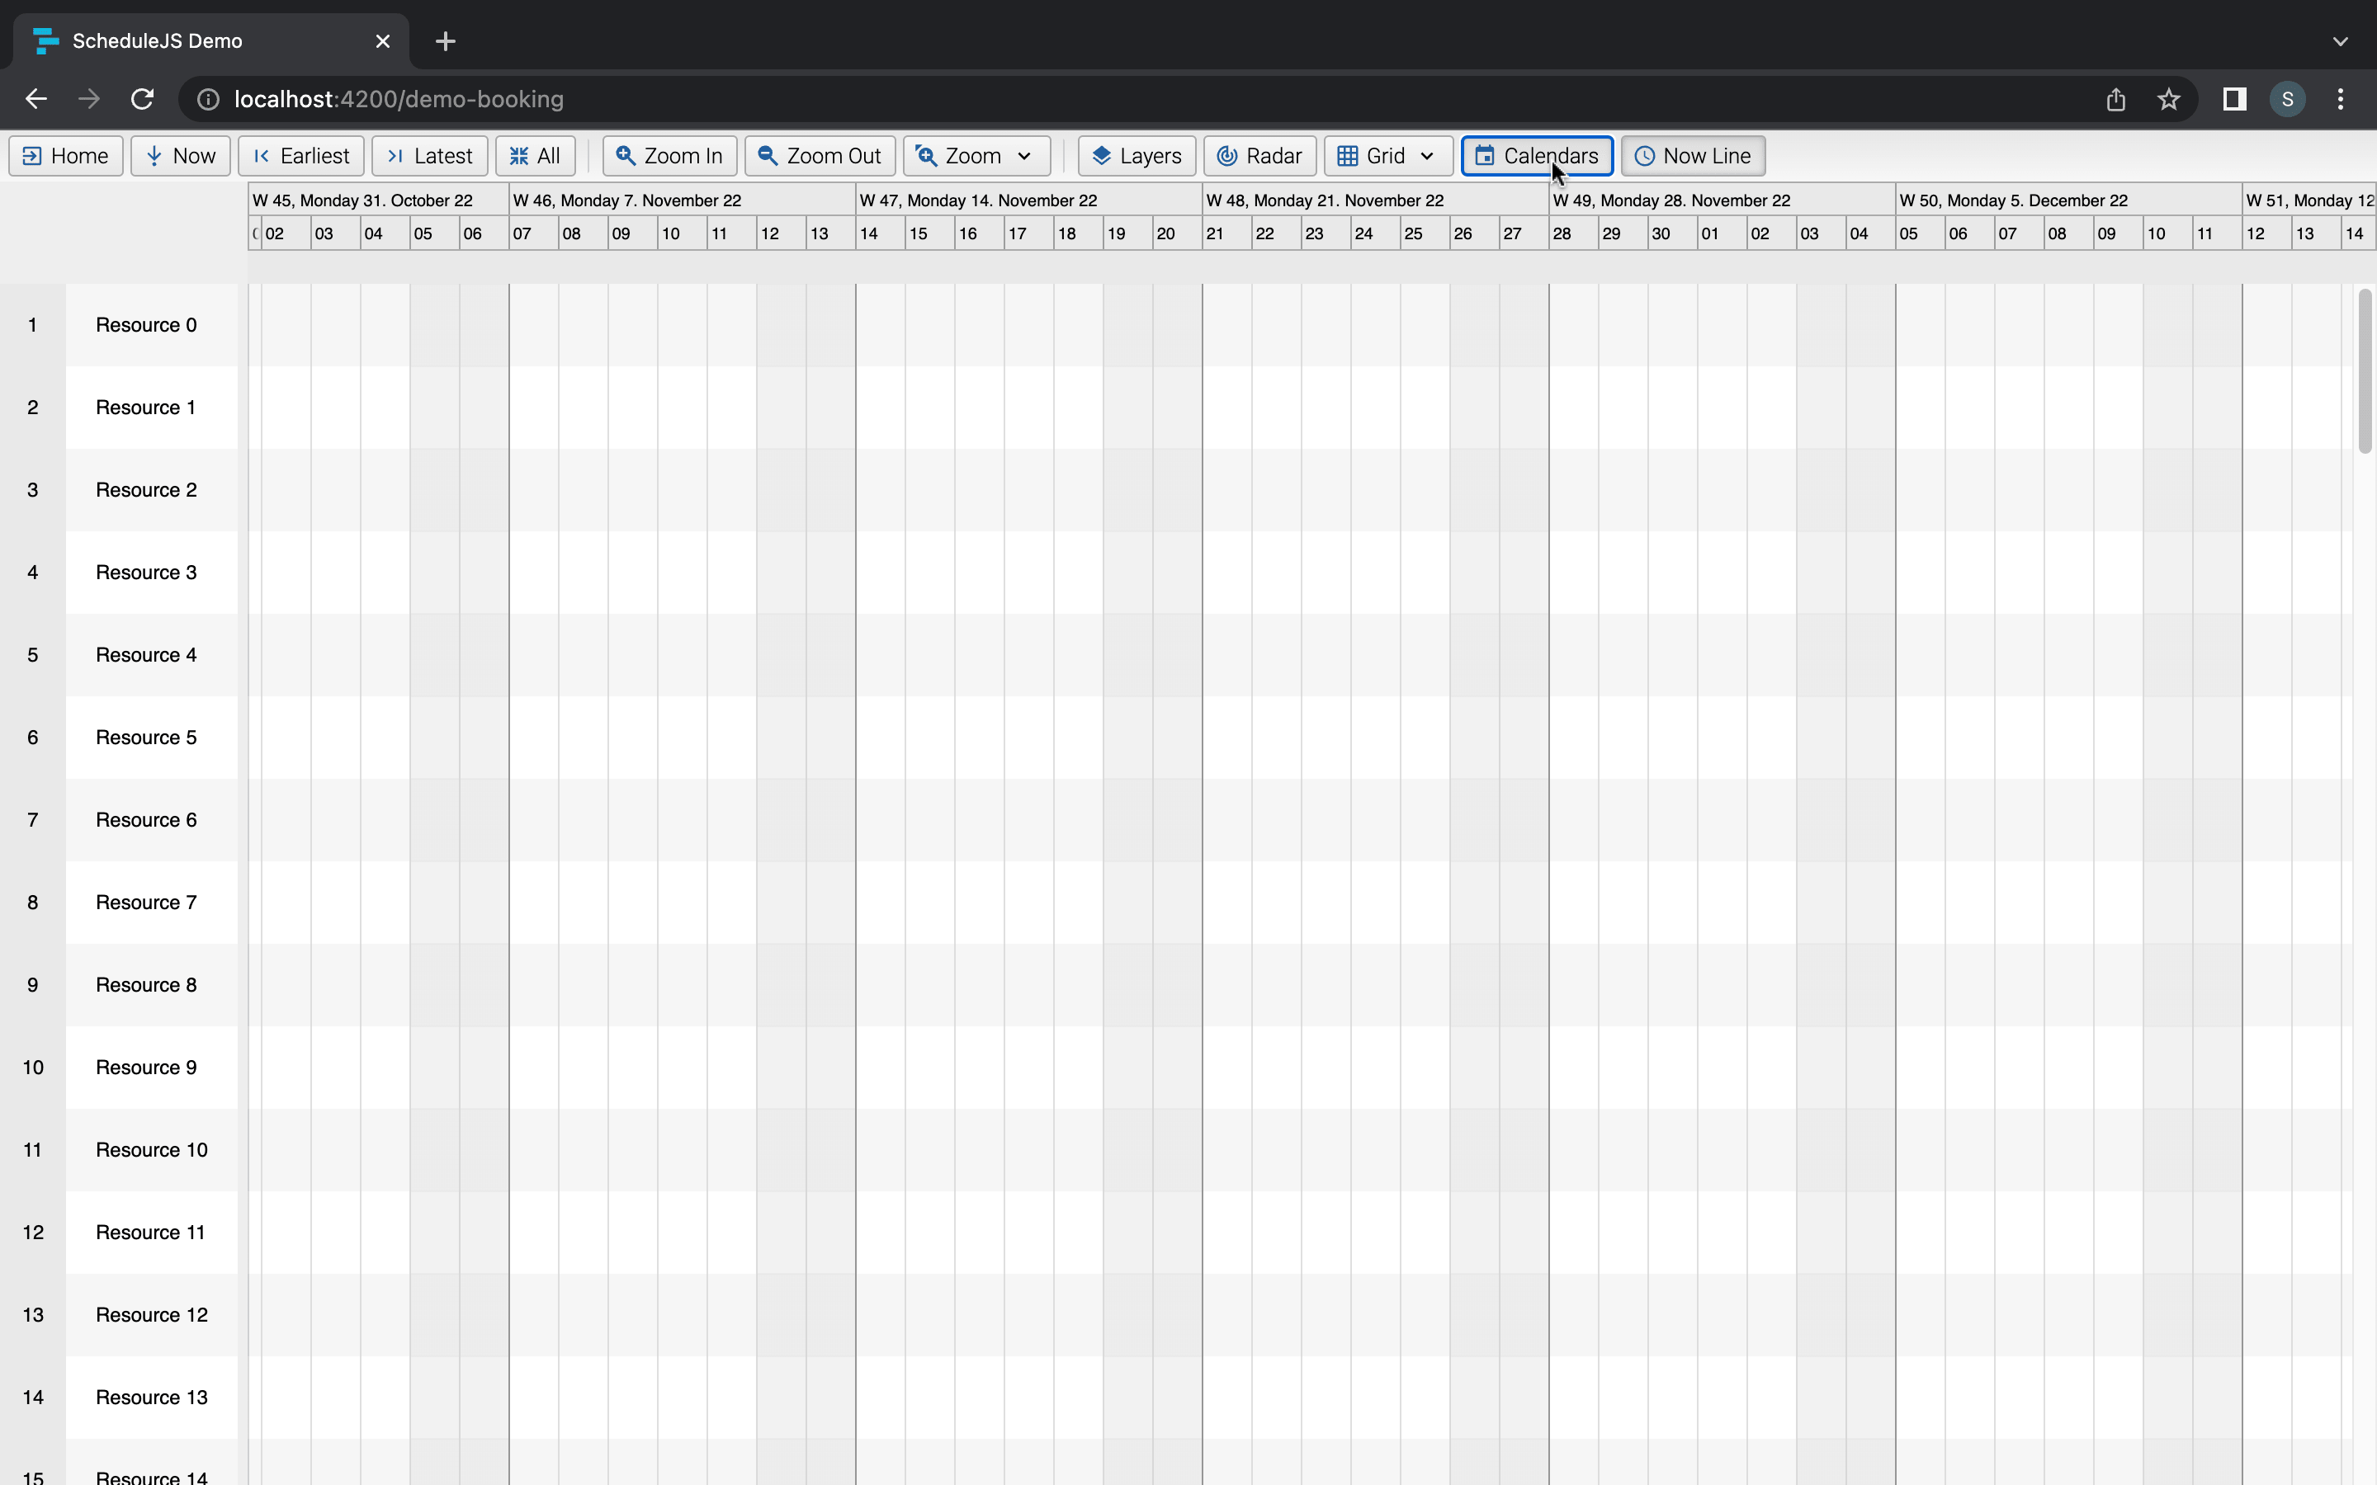Jump to Latest using its arrow icon
Screen dimensions: 2377x1485
(397, 155)
